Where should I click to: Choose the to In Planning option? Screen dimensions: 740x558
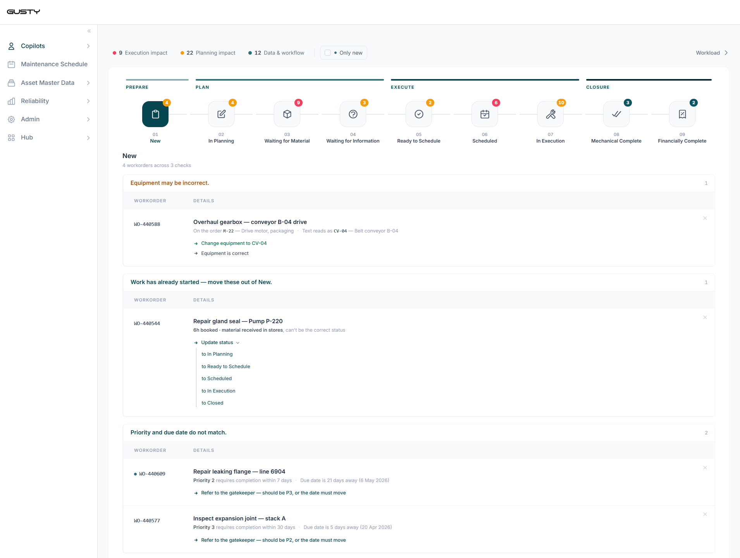[217, 354]
